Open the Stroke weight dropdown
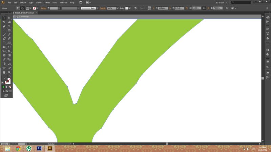271x152 pixels. pyautogui.click(x=59, y=8)
